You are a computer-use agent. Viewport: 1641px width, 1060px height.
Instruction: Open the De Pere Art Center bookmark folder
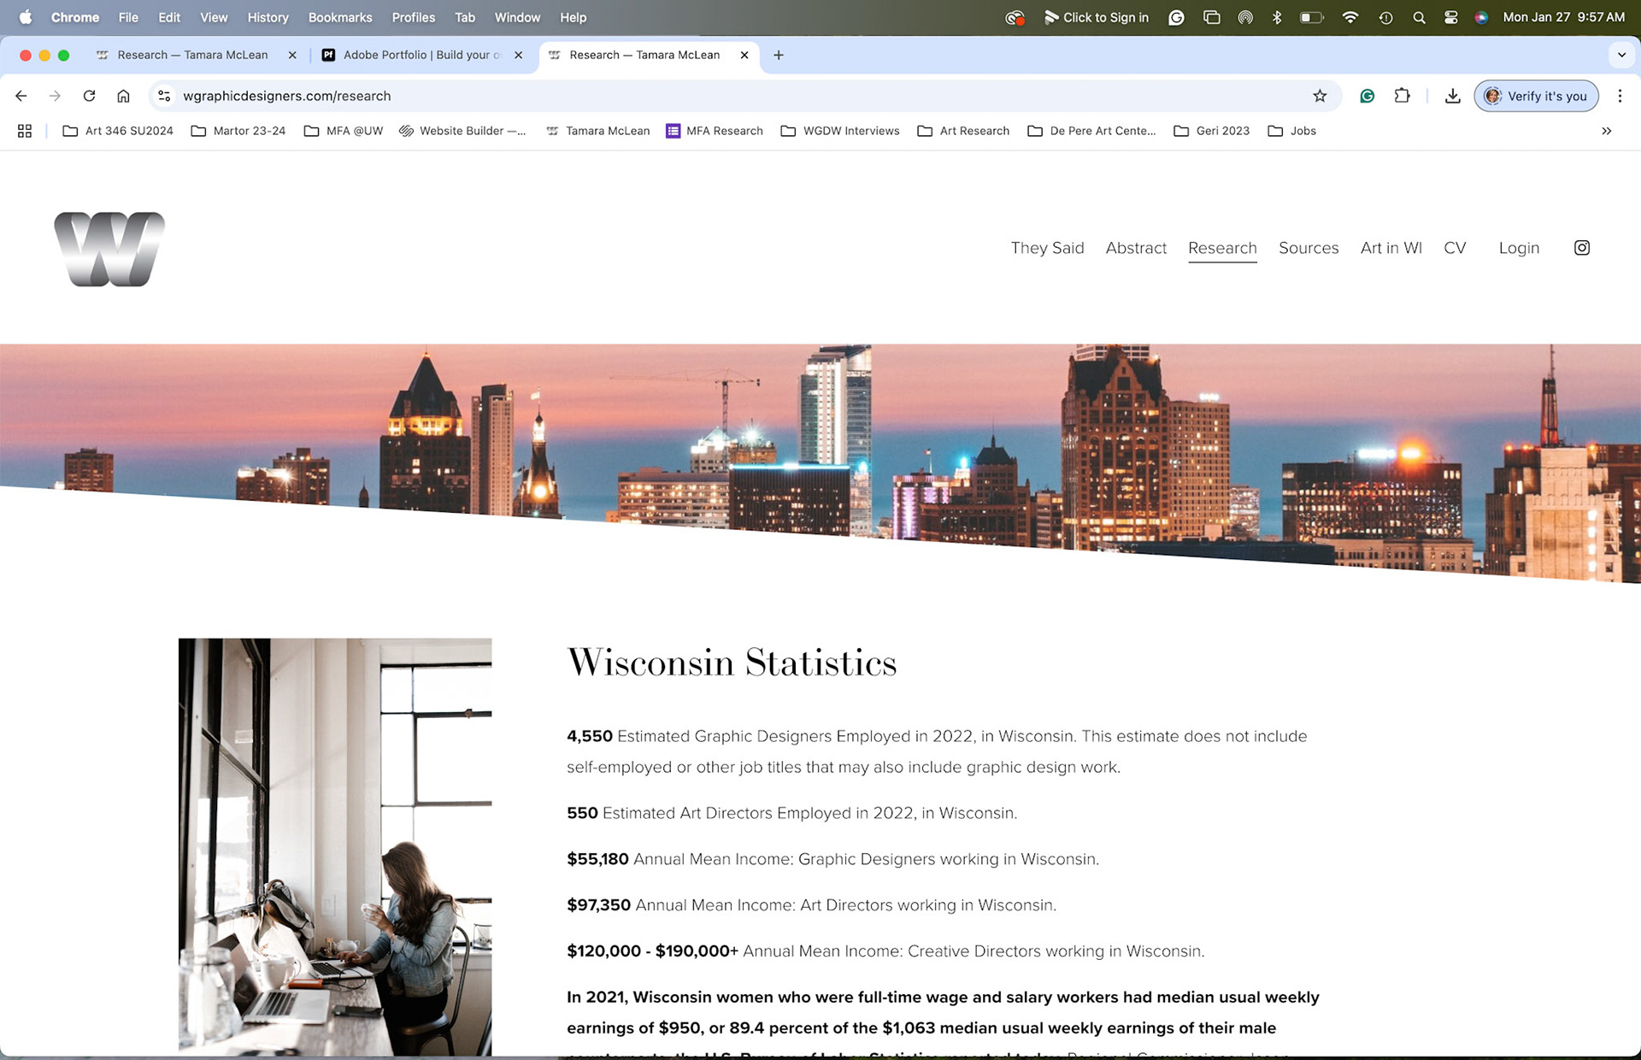coord(1091,131)
